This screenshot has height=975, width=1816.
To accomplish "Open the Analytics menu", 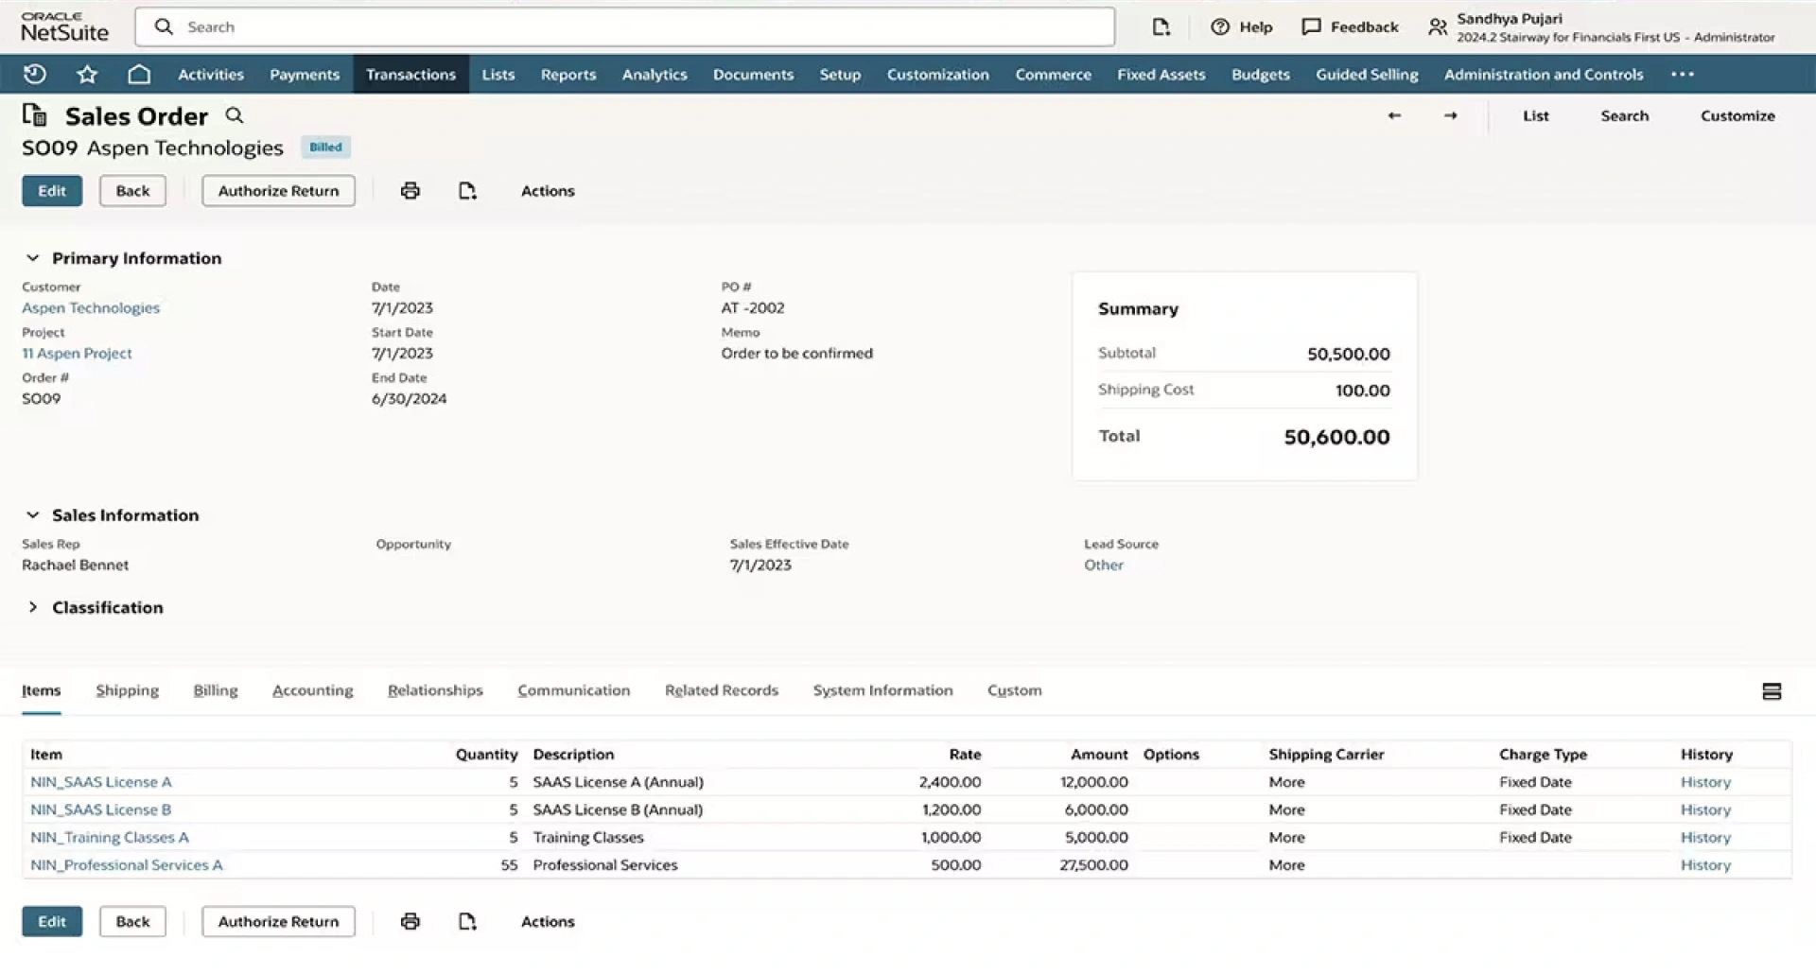I will (x=655, y=74).
